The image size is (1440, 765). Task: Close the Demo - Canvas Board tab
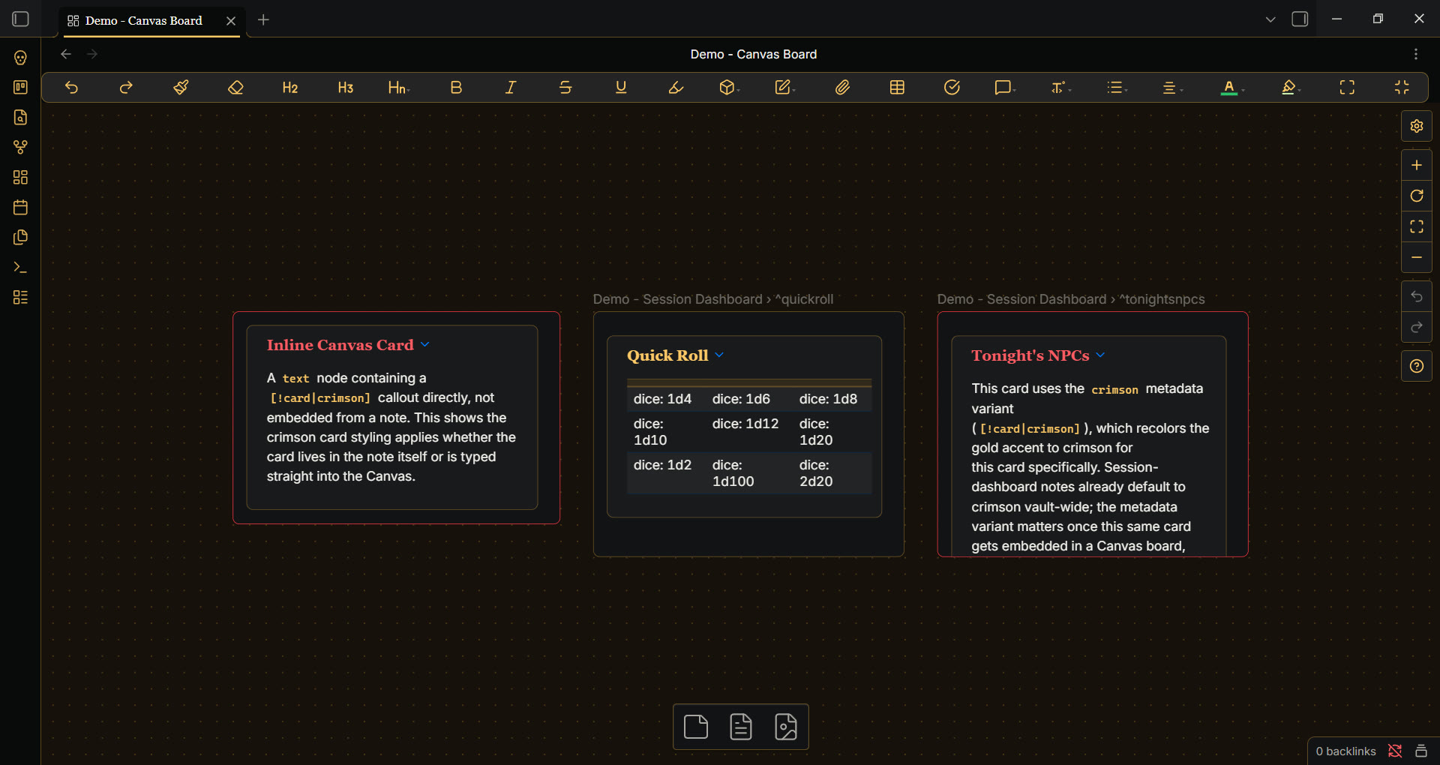tap(231, 21)
